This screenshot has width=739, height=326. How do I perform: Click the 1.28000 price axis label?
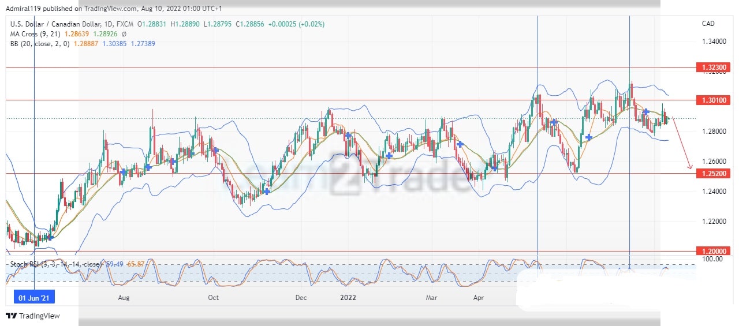coord(714,132)
